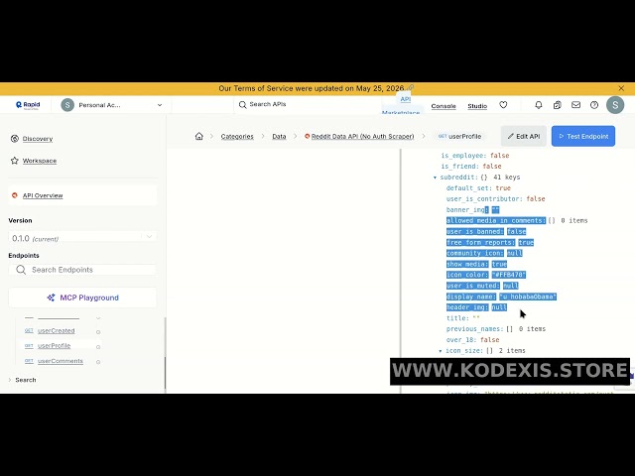Click the is_employee: false line
The height and width of the screenshot is (476, 635).
475,156
